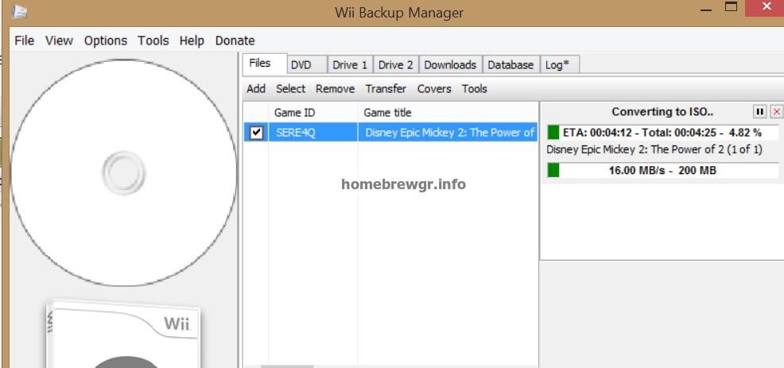
Task: Switch to the Drive 2 tab
Action: pyautogui.click(x=395, y=65)
